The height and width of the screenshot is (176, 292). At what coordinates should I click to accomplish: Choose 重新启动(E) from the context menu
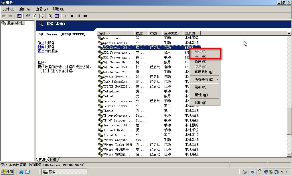205,72
